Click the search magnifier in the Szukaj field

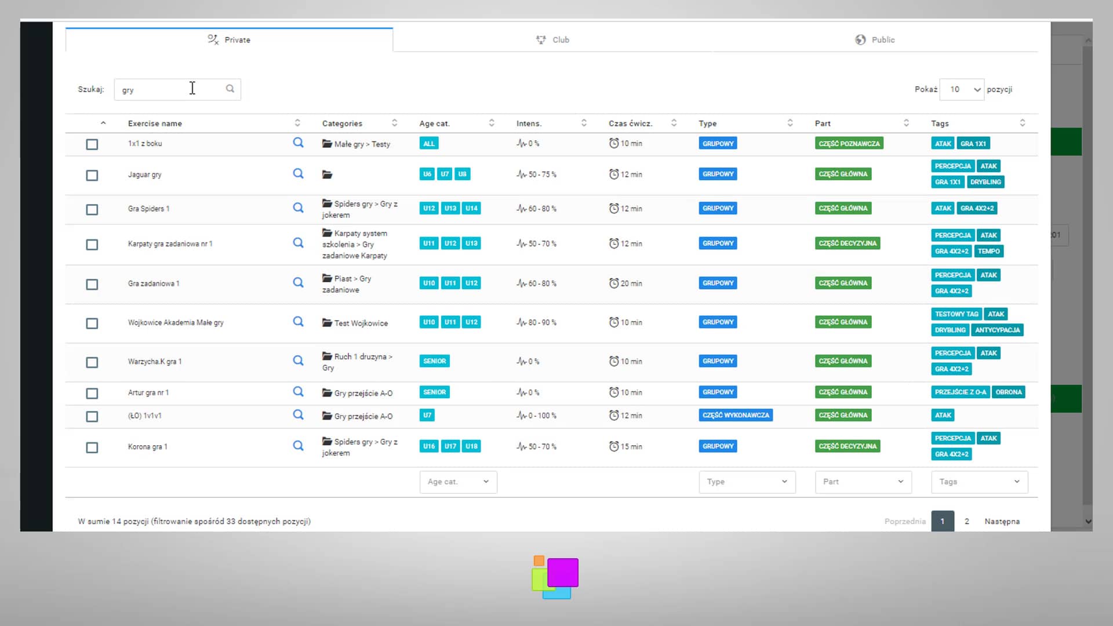(x=230, y=89)
